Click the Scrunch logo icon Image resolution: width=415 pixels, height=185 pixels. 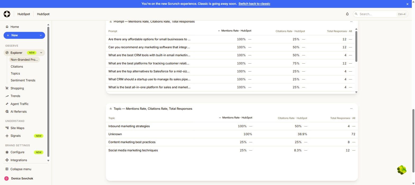(x=7, y=14)
